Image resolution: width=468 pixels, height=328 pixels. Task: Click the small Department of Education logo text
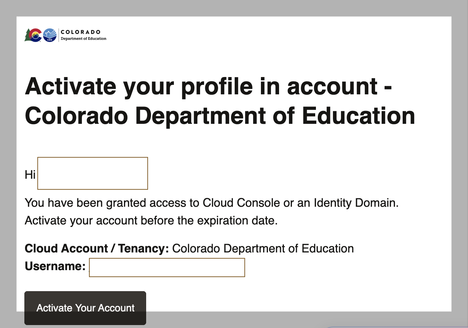click(x=83, y=38)
